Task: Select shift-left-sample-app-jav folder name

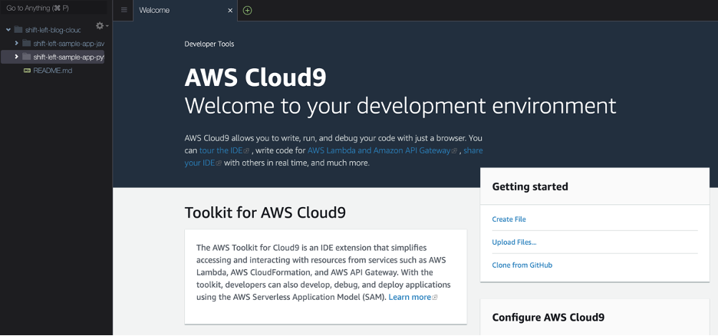Action: coord(69,44)
